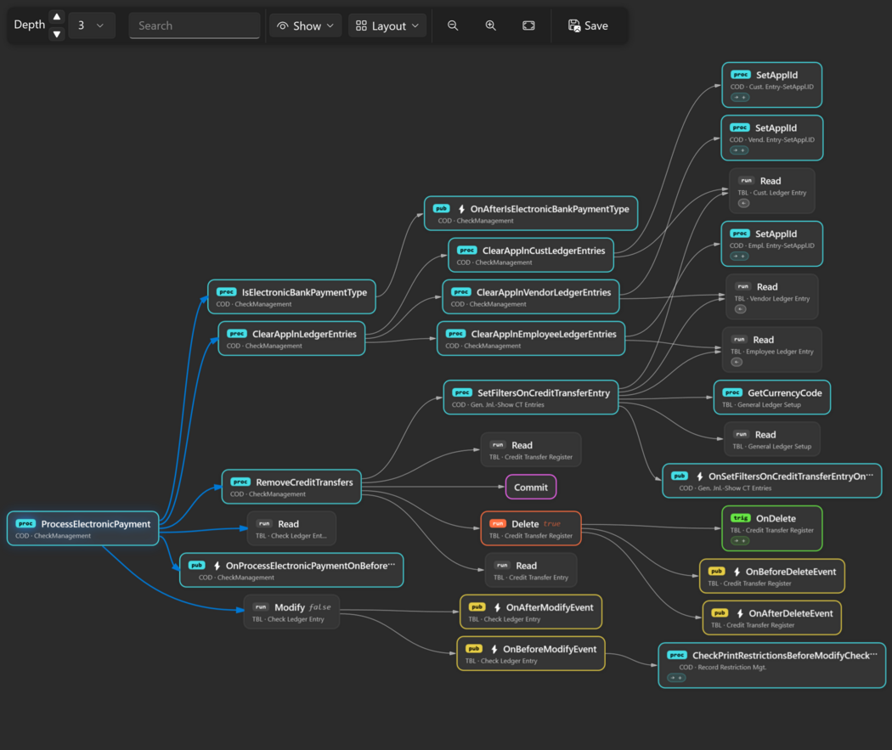The width and height of the screenshot is (892, 750).
Task: Select Read General Ledger Setup node
Action: point(772,439)
